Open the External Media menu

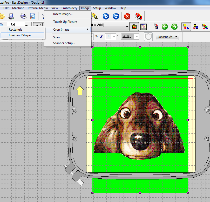click(38, 8)
